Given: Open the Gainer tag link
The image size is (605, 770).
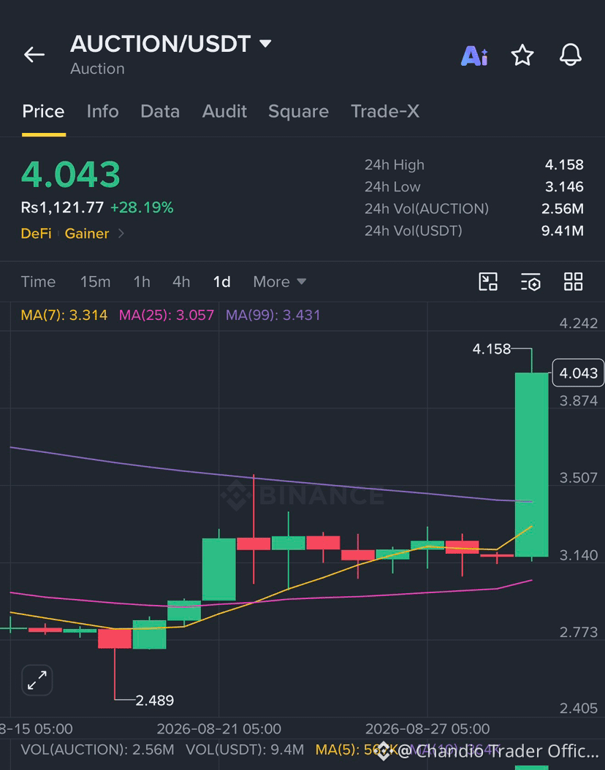Looking at the screenshot, I should 87,234.
